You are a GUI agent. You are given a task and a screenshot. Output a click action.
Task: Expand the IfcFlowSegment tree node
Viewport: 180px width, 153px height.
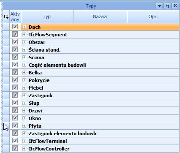[24, 35]
